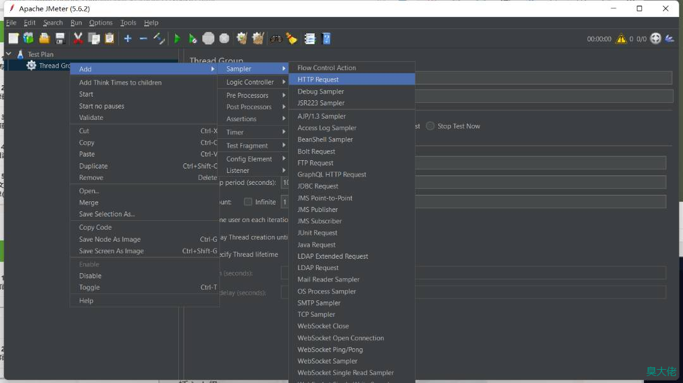Viewport: 683px width, 383px height.
Task: Click the Toggle enable/disable toolbar icon
Action: 159,38
